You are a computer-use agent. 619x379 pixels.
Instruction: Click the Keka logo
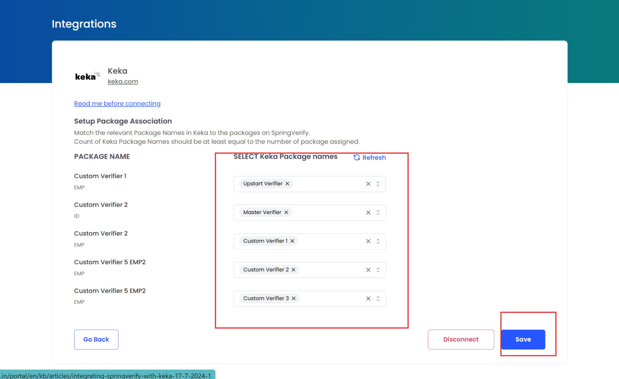(87, 76)
